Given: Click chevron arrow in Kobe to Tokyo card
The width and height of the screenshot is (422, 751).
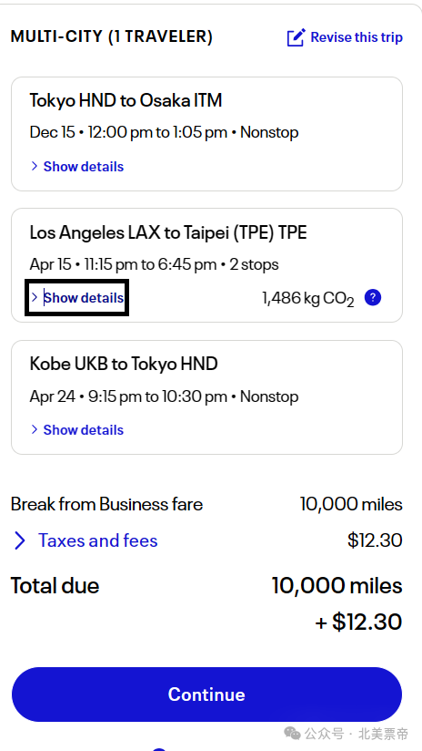Looking at the screenshot, I should pos(35,429).
